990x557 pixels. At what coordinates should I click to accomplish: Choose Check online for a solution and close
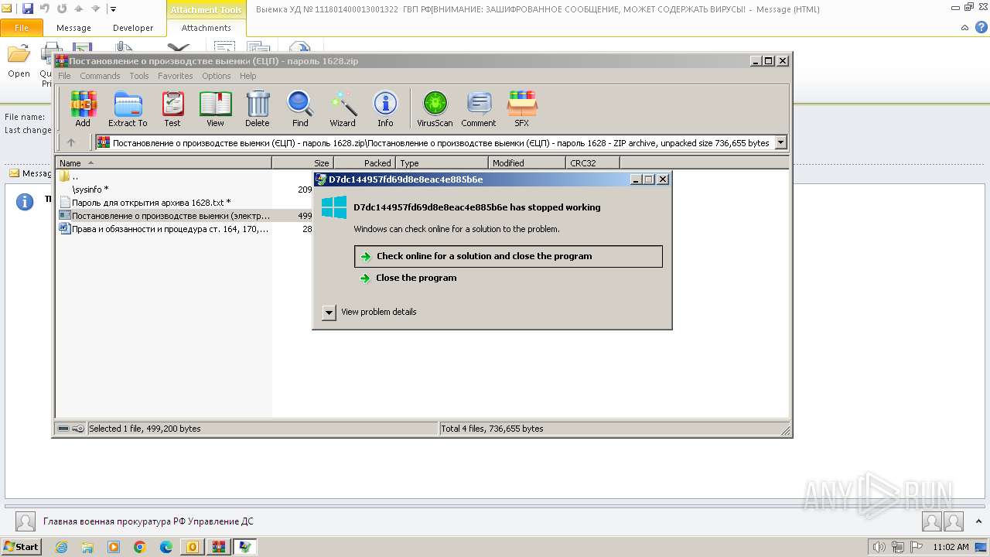[508, 256]
